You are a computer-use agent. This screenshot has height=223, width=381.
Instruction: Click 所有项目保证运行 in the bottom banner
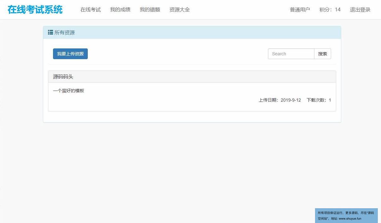[x=330, y=213]
